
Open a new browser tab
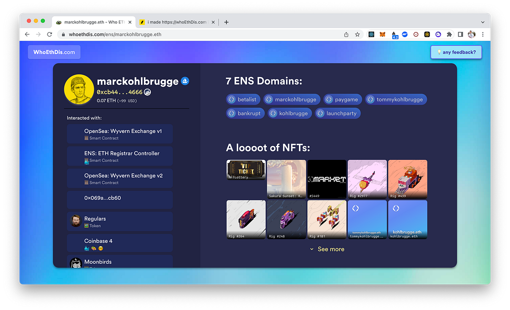pos(226,22)
